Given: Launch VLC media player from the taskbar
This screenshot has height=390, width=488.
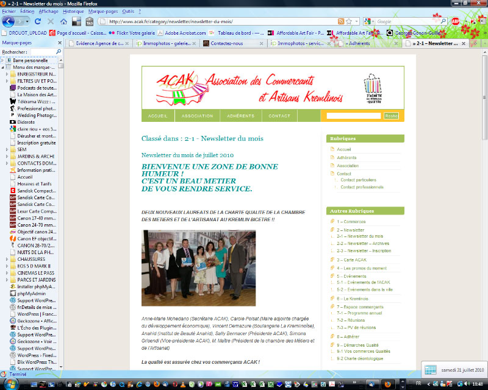Looking at the screenshot, I should (x=183, y=384).
